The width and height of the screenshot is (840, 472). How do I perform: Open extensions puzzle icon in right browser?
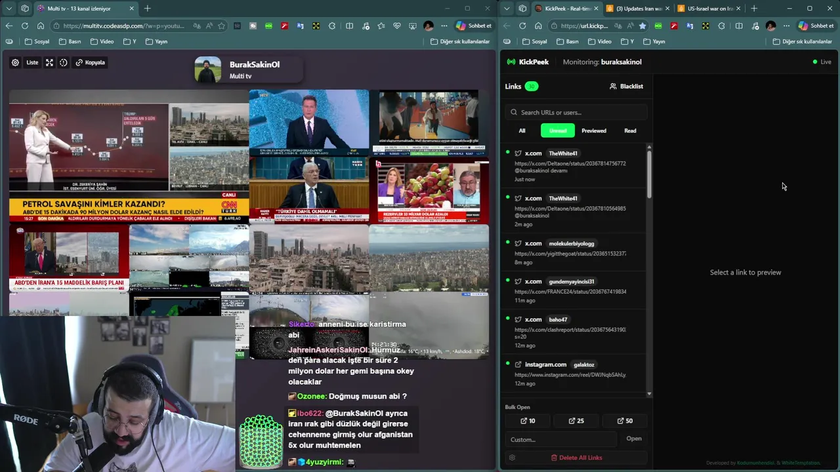[x=721, y=26]
